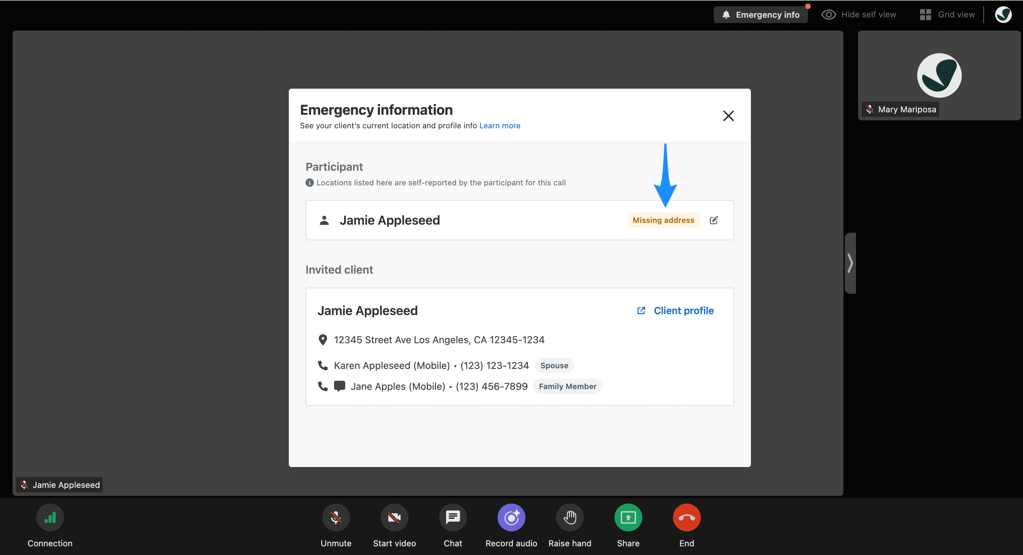Click the external link icon beside Client profile
This screenshot has height=555, width=1023.
click(641, 311)
